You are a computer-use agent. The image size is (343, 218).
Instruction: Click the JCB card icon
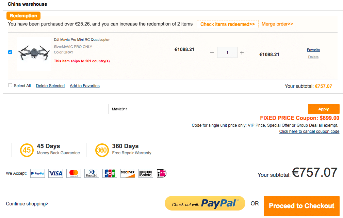[x=110, y=173]
